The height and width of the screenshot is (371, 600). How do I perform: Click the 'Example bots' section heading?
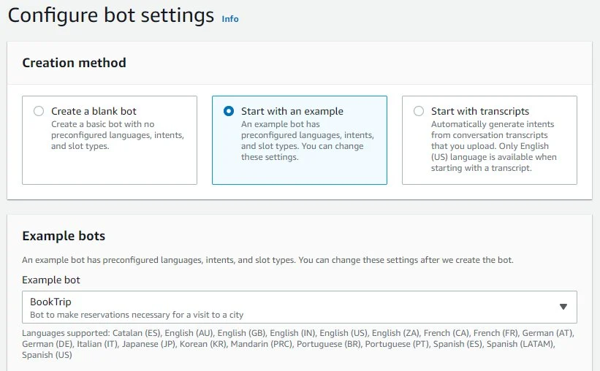point(64,236)
